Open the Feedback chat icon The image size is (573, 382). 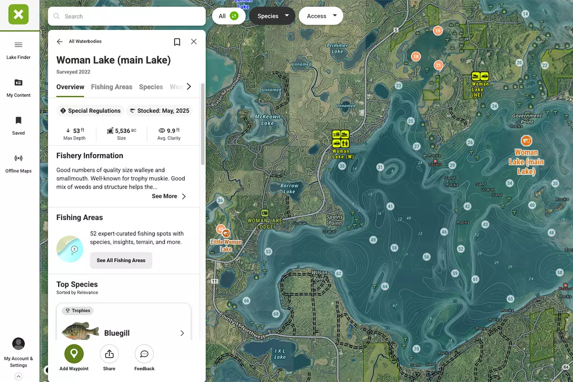tap(144, 354)
